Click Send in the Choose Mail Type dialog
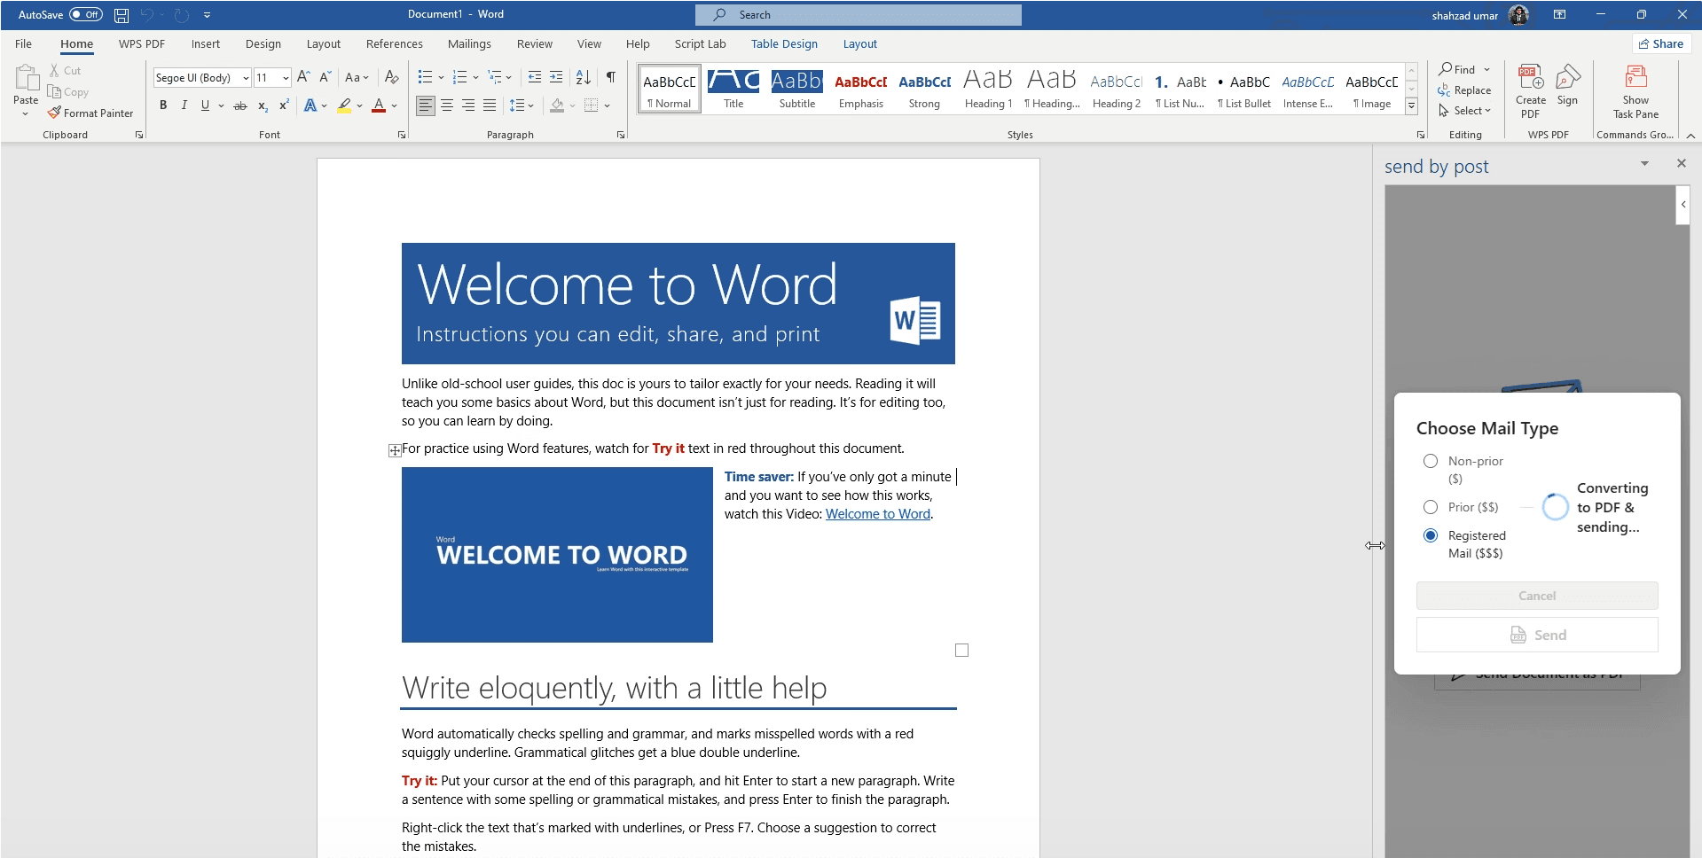The height and width of the screenshot is (858, 1702). pyautogui.click(x=1537, y=635)
